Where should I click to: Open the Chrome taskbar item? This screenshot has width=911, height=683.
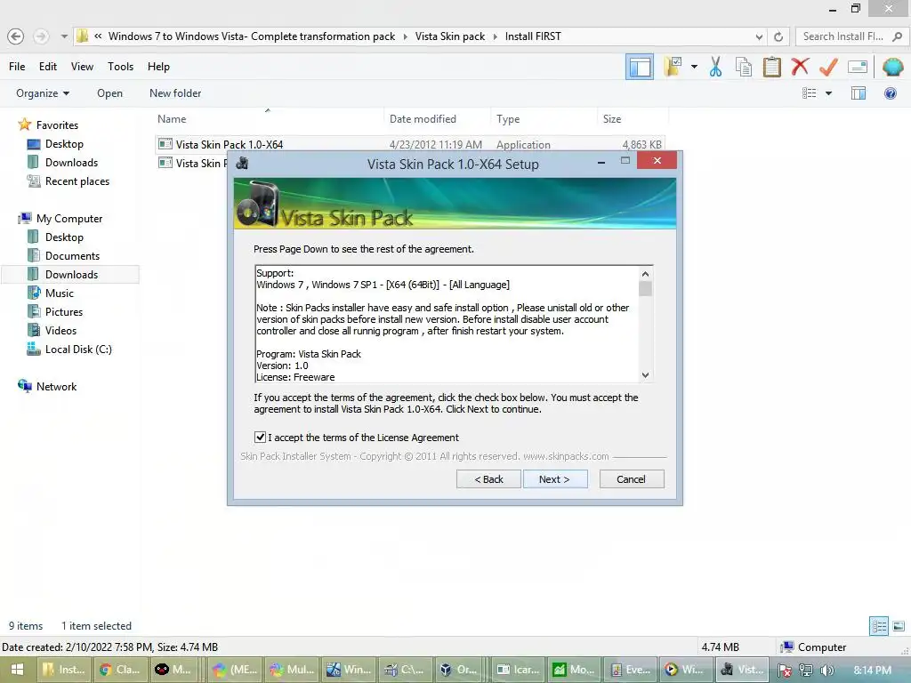[x=120, y=670]
